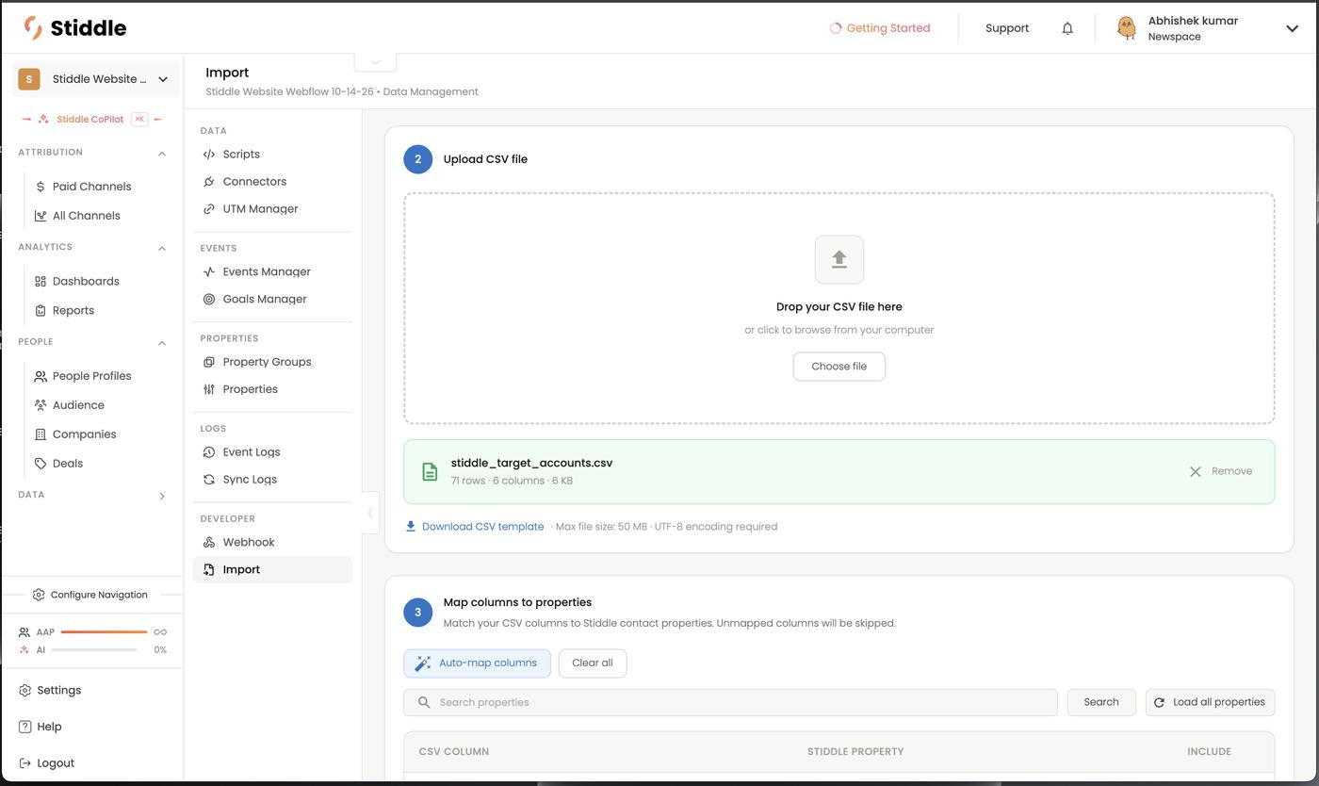Viewport: 1319px width, 786px height.
Task: Click the Deals tag icon
Action: coord(41,464)
